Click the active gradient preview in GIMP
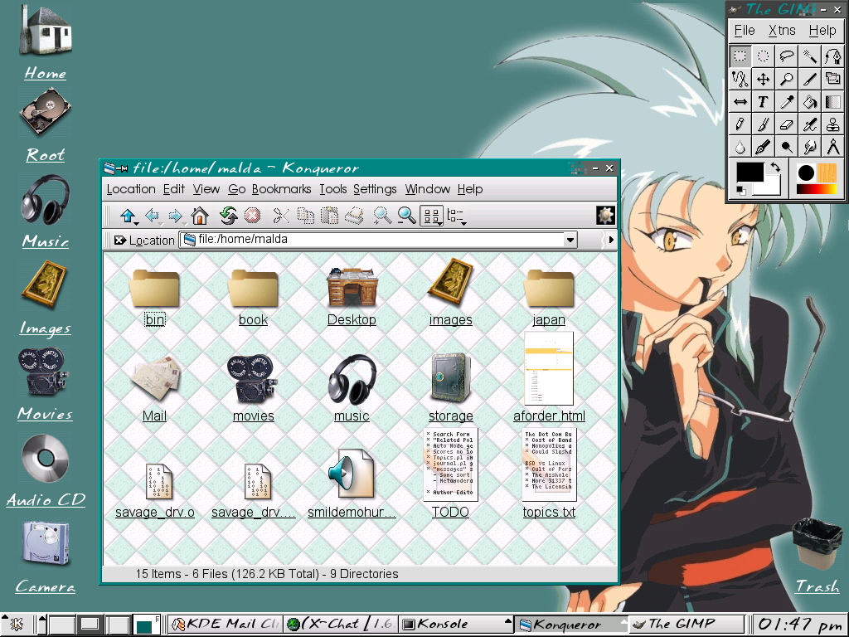The image size is (849, 637). (817, 189)
